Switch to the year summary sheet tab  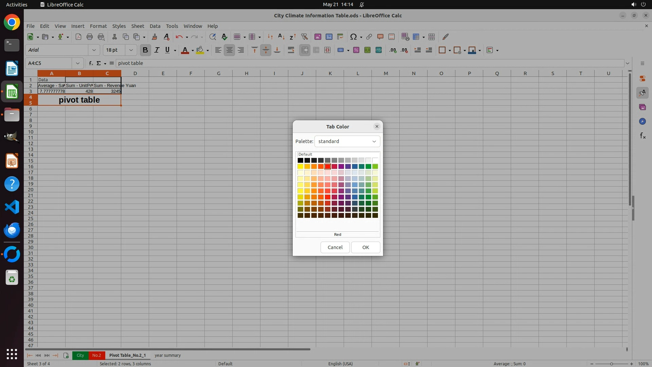tap(167, 355)
